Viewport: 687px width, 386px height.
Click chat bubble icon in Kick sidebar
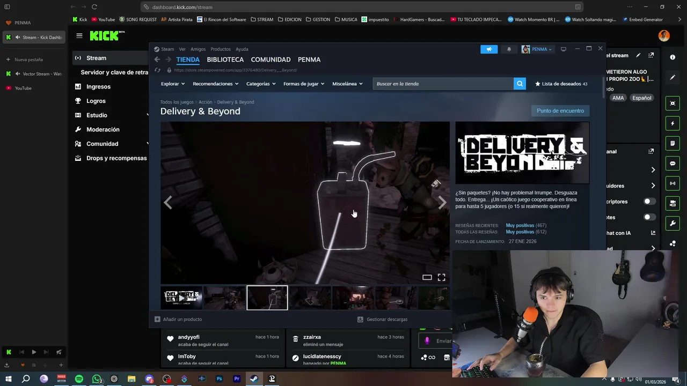click(x=673, y=164)
